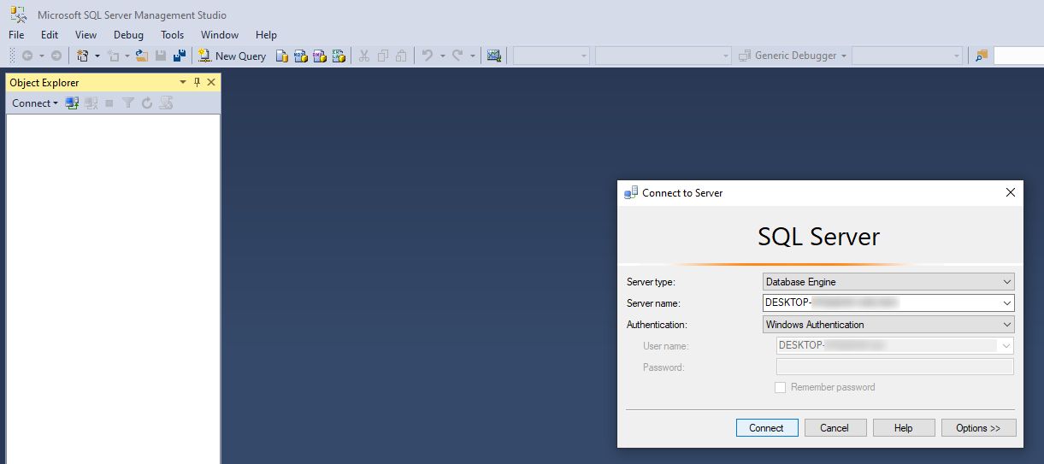Click Navigate Backward arrow icon
Image resolution: width=1044 pixels, height=464 pixels.
[x=27, y=56]
